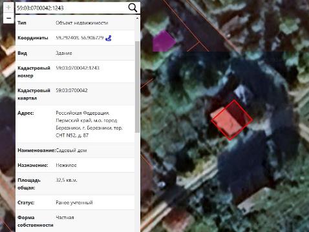Select the red highlighted building outline on the map
309x232 pixels.
coord(232,120)
